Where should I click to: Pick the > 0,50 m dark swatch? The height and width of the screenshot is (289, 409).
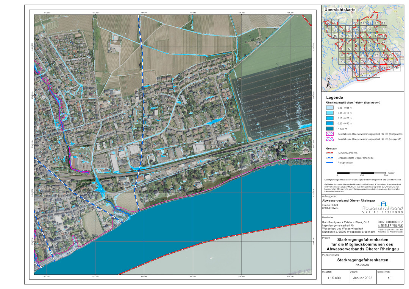(332, 129)
